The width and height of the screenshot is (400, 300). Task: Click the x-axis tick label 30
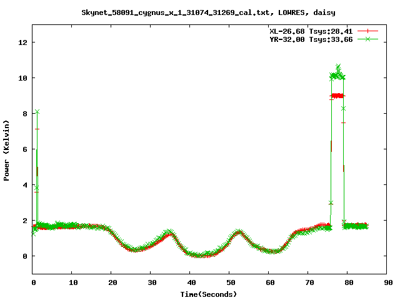point(152,282)
